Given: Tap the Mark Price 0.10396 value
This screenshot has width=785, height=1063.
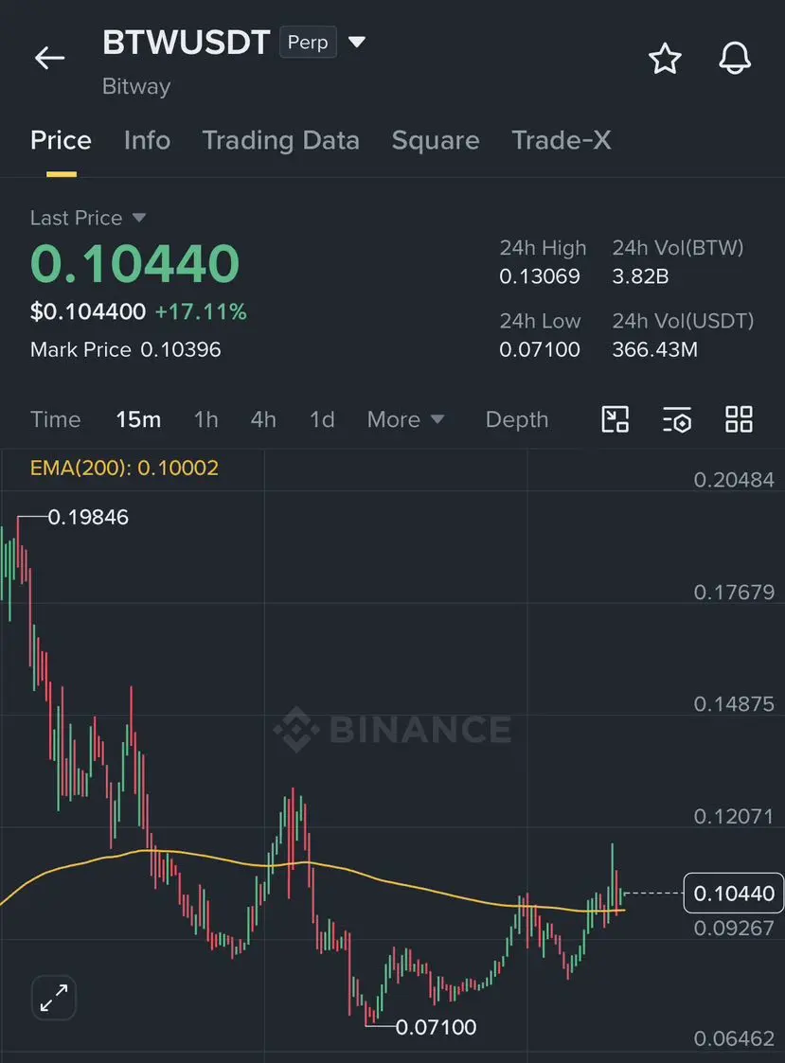Looking at the screenshot, I should [x=181, y=350].
